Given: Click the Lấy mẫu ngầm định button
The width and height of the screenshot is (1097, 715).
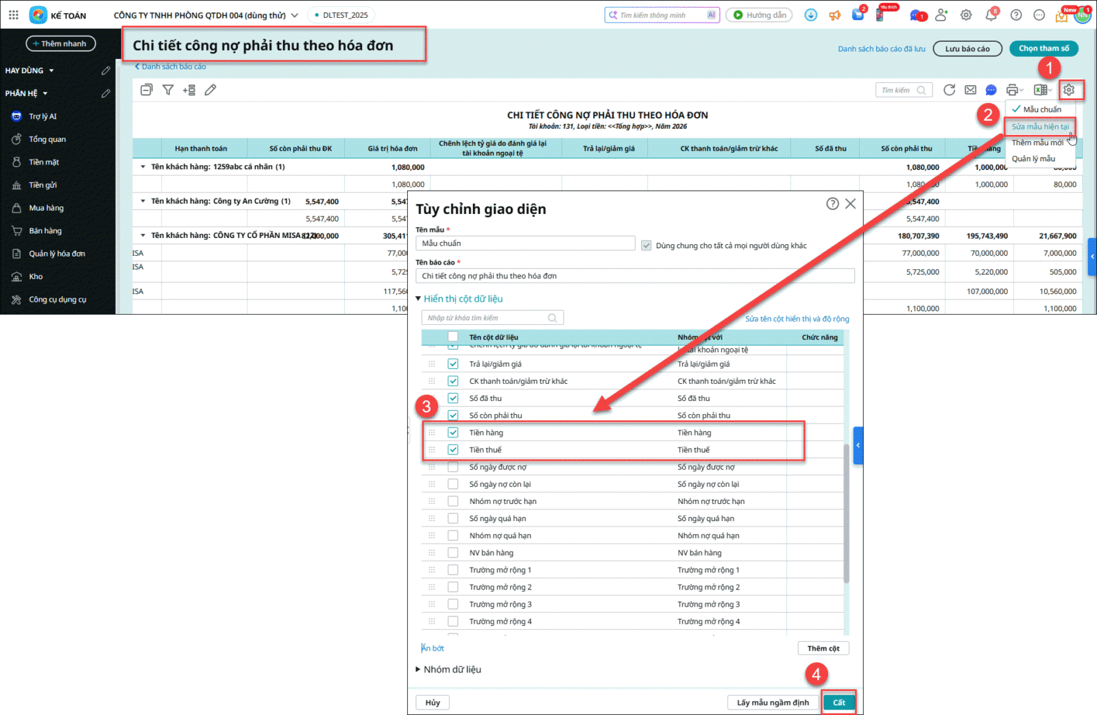Looking at the screenshot, I should pyautogui.click(x=773, y=703).
